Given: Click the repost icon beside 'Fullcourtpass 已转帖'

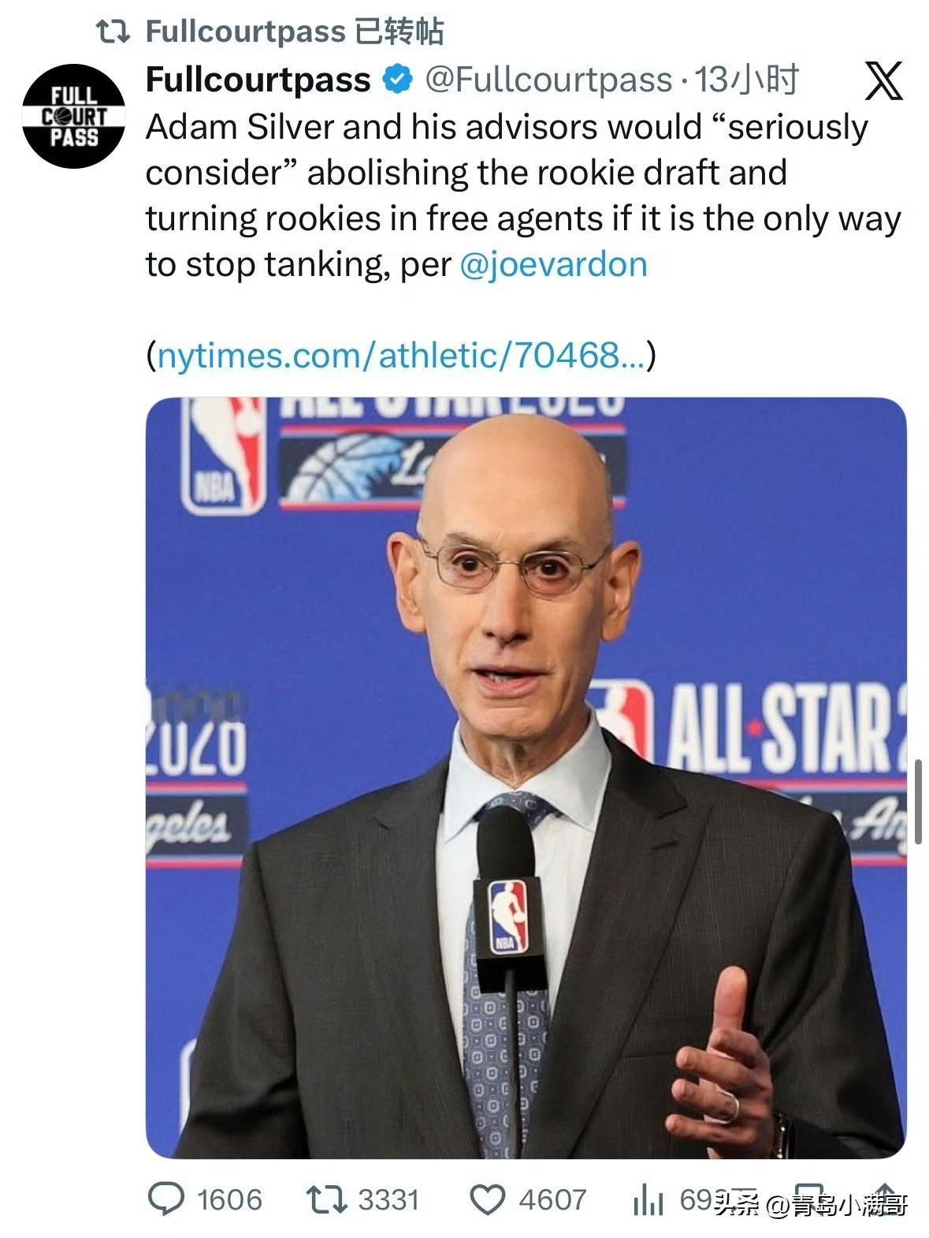Looking at the screenshot, I should click(x=112, y=32).
